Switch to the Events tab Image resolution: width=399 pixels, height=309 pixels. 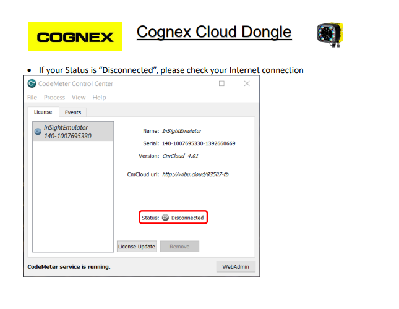pos(73,112)
